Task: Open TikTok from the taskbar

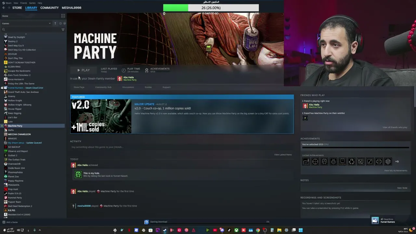Action: pyautogui.click(x=229, y=230)
